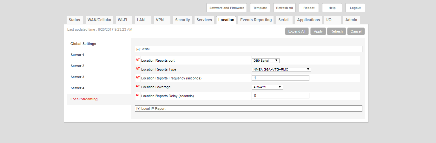Open the Location Reports port dropdown
436x143 pixels.
tap(266, 60)
